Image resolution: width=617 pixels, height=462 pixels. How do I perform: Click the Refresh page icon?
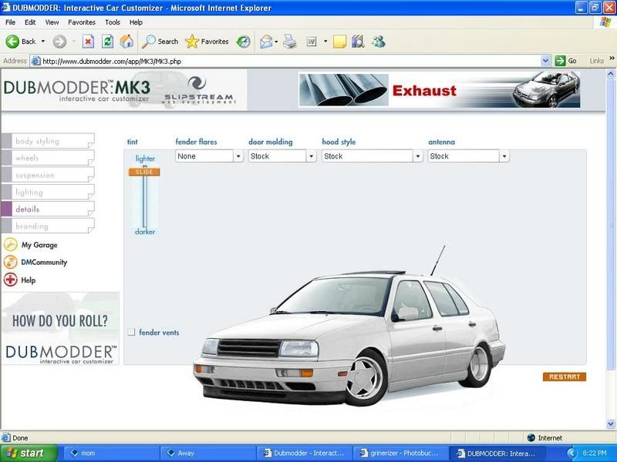(x=108, y=42)
